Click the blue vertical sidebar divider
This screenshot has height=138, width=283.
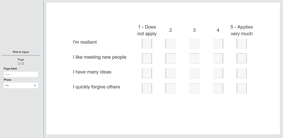(x=43, y=69)
